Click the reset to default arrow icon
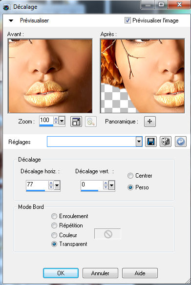The image size is (191, 285). (181, 142)
